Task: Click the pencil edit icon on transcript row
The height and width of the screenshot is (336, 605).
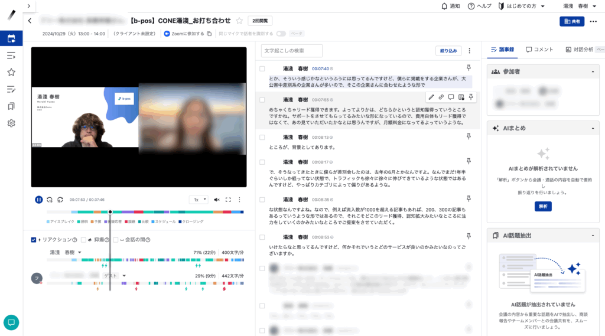Action: tap(431, 97)
